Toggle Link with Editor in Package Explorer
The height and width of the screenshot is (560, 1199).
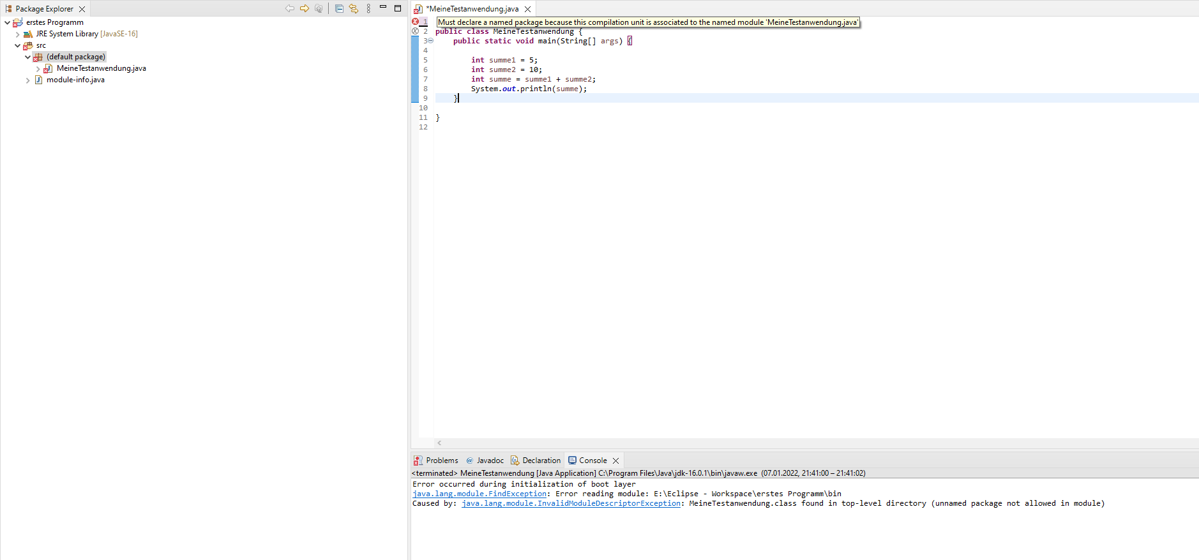click(x=354, y=8)
